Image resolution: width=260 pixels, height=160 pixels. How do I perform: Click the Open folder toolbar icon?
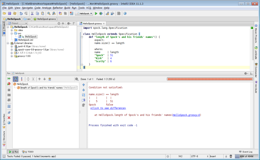click(4, 13)
